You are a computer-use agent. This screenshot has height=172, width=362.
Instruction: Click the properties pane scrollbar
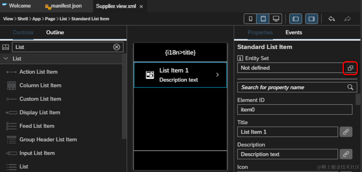358,99
